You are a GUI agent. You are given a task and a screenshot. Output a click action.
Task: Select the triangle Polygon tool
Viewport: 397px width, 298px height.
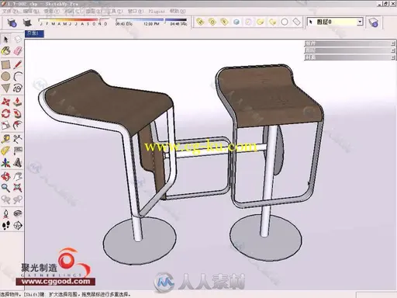[x=6, y=88]
